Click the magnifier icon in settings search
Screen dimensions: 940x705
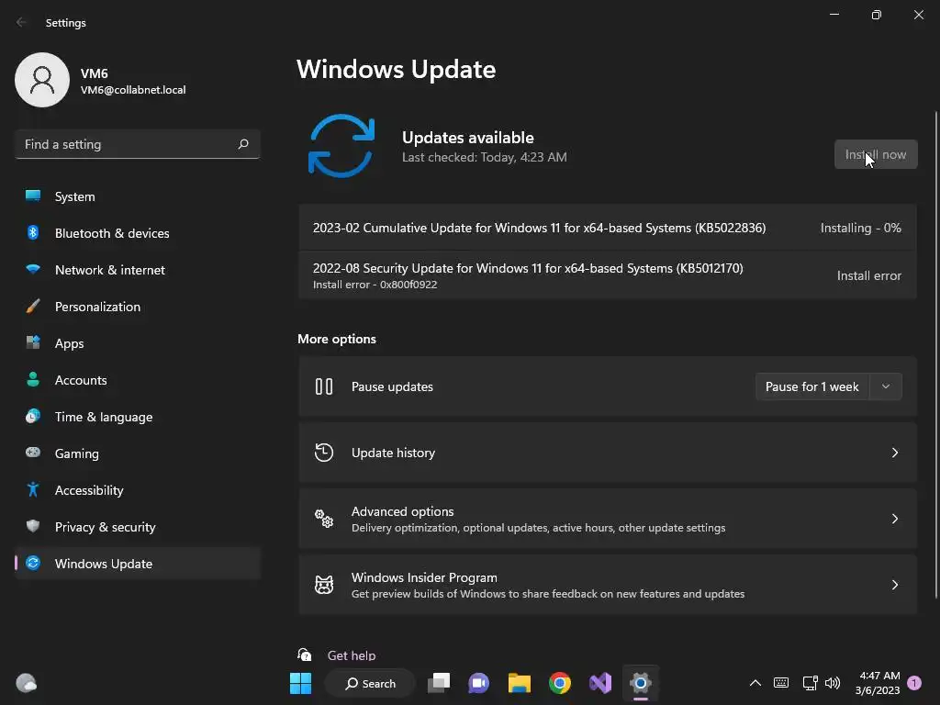(242, 144)
